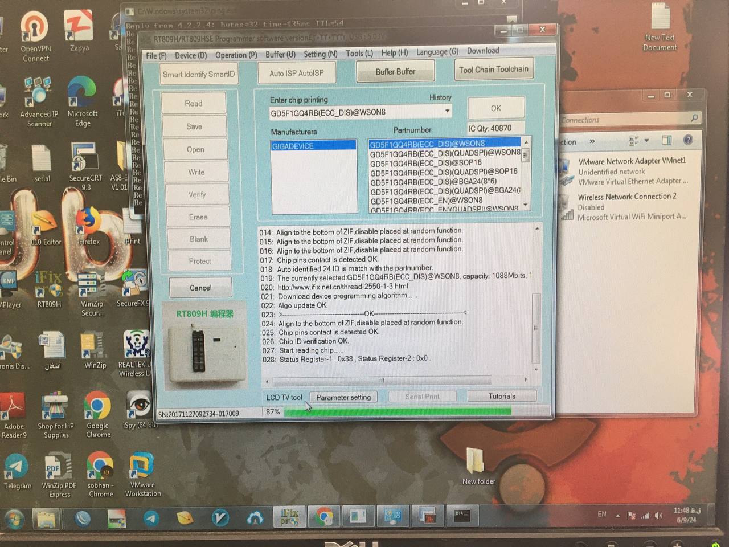Viewport: 729px width, 547px height.
Task: Select the New Text Document desktop file
Action: (x=660, y=27)
